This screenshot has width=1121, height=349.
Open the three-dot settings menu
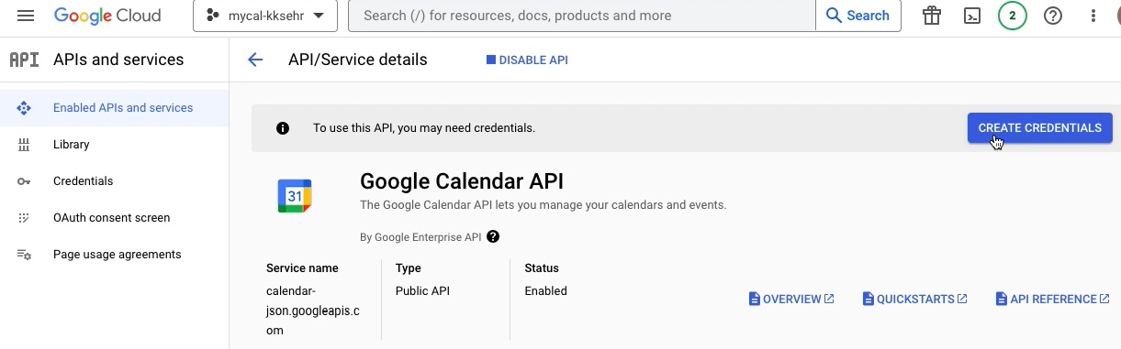pyautogui.click(x=1093, y=16)
